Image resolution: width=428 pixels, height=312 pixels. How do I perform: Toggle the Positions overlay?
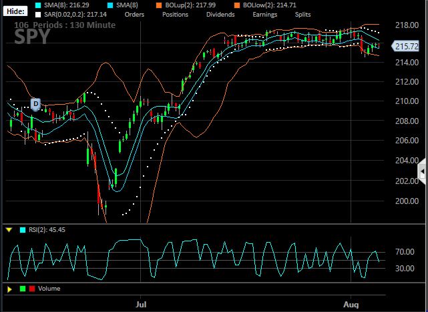pyautogui.click(x=175, y=15)
